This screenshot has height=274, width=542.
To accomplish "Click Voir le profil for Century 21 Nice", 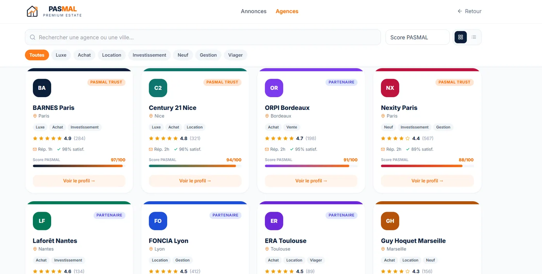I will click(195, 181).
